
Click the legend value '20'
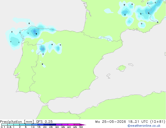pyautogui.click(x=45, y=127)
